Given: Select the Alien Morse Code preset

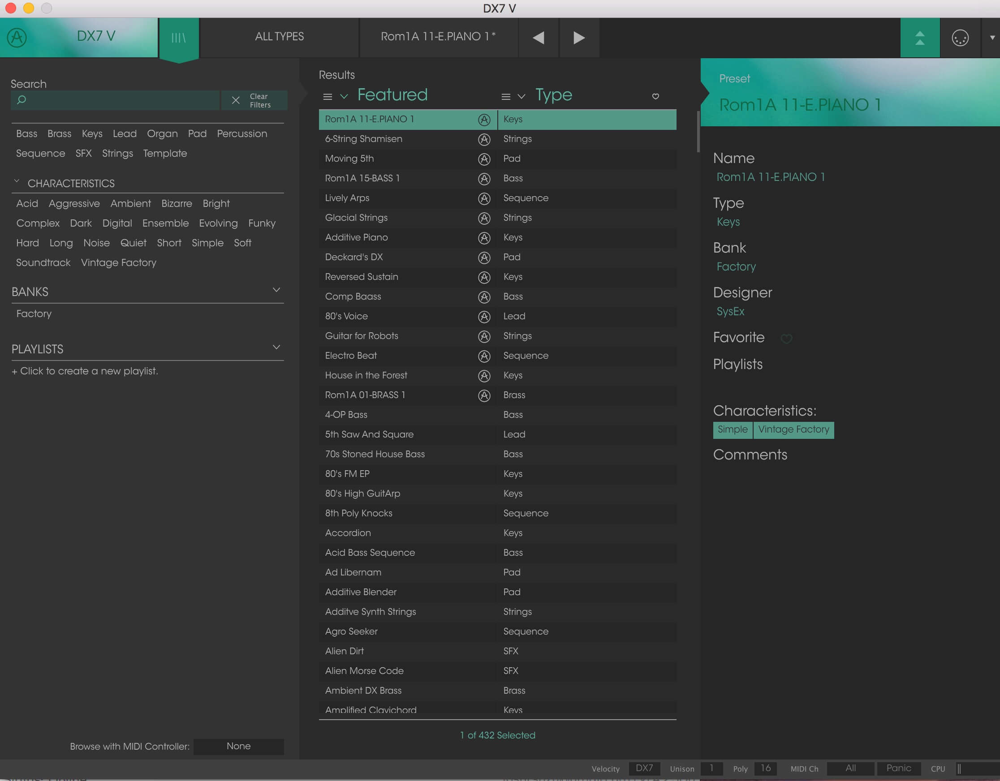Looking at the screenshot, I should click(497, 671).
